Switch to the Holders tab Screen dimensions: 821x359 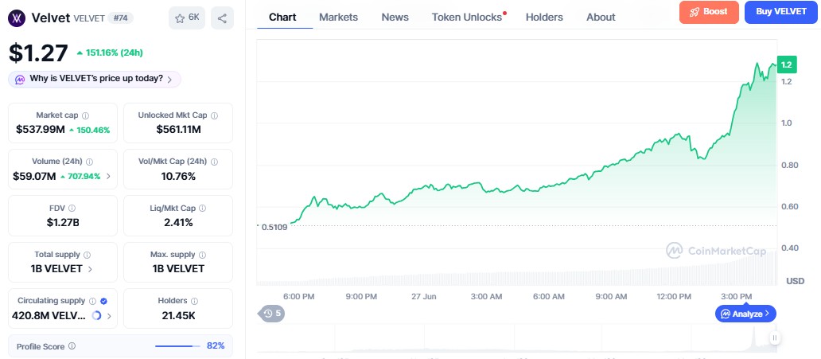(544, 17)
